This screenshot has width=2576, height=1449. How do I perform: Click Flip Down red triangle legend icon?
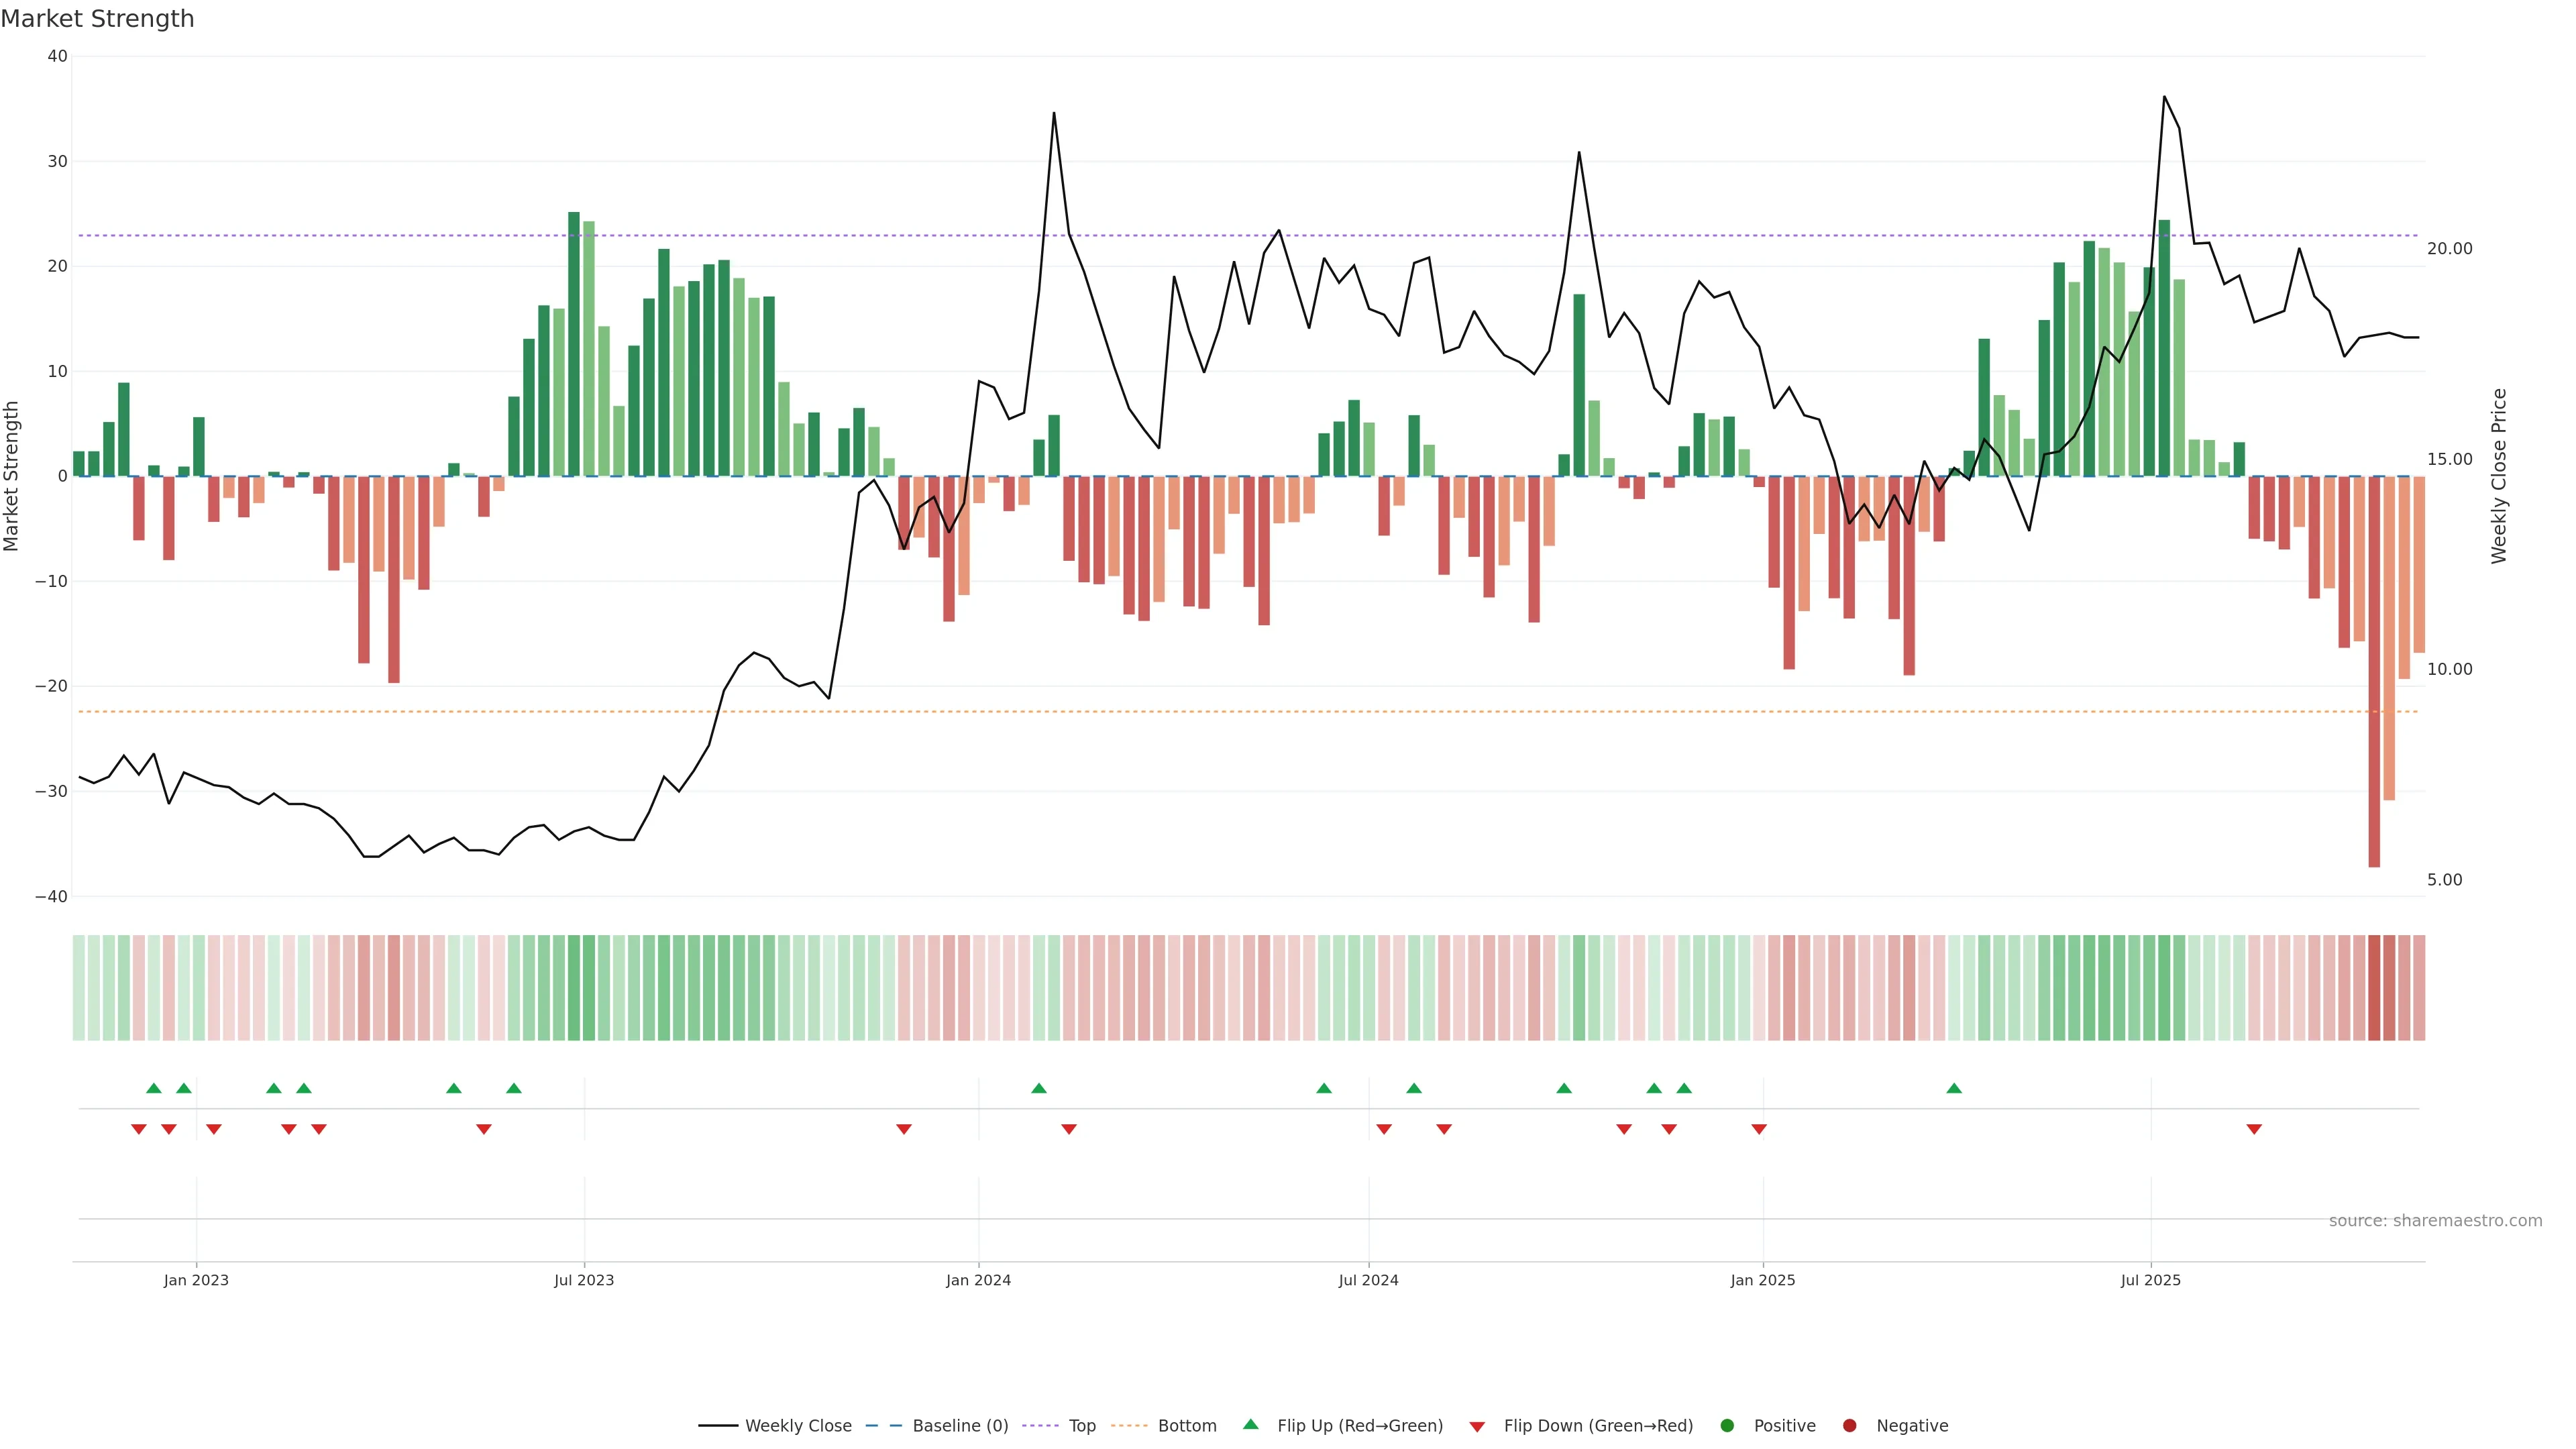pyautogui.click(x=1477, y=1427)
